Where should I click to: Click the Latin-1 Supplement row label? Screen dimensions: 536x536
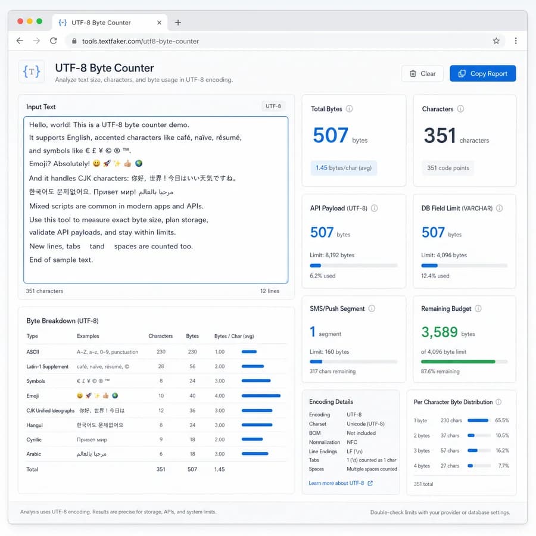tap(47, 366)
